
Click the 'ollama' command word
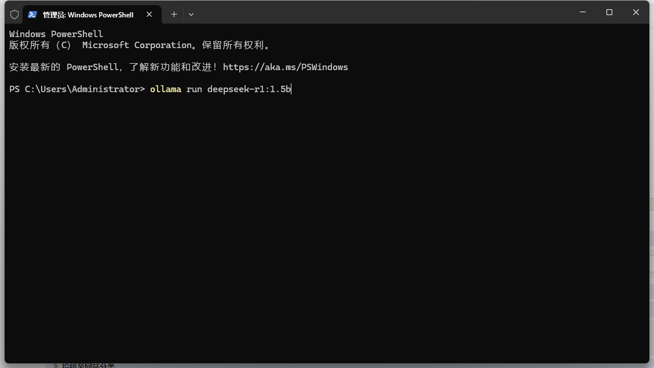pos(166,89)
